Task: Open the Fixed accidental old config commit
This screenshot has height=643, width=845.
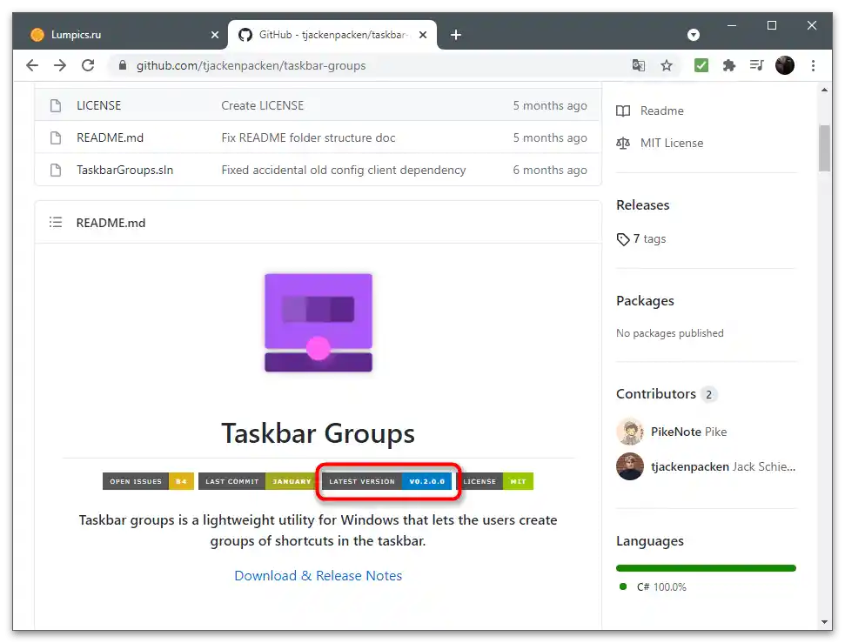Action: click(x=343, y=171)
